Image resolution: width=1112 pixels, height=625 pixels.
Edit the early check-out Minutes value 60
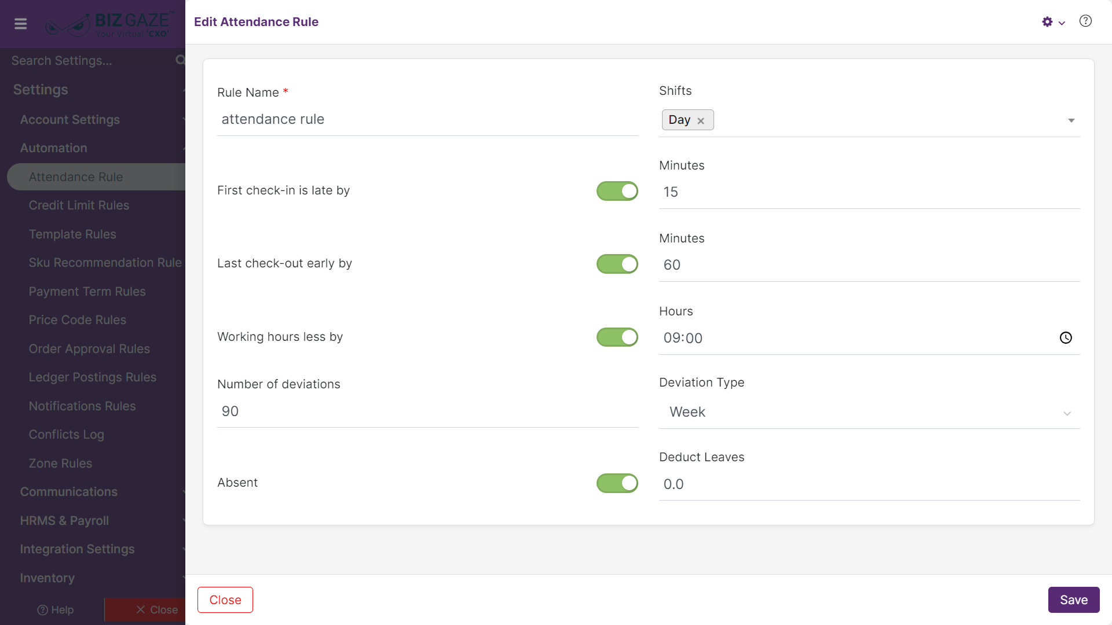(869, 265)
